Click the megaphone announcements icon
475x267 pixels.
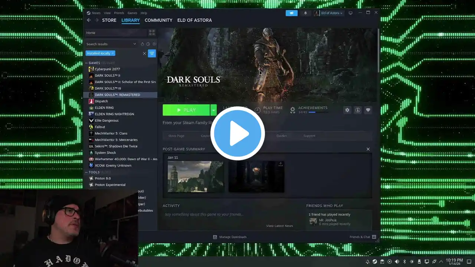tap(291, 13)
